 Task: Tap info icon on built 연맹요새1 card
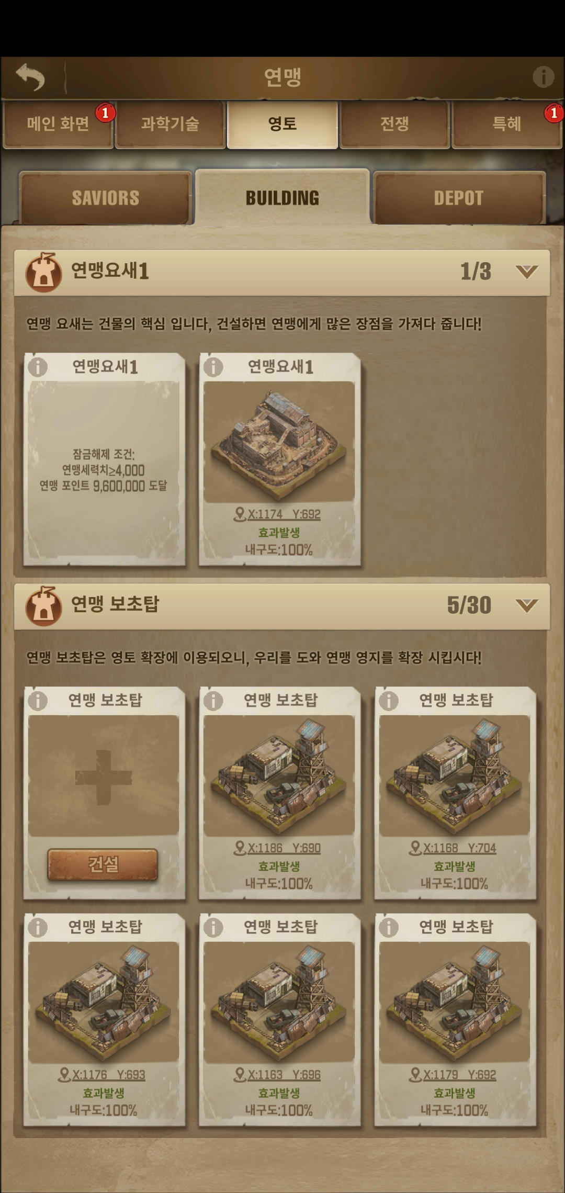tap(213, 367)
